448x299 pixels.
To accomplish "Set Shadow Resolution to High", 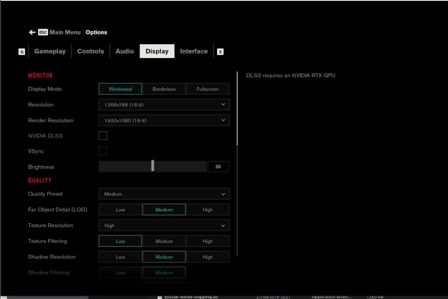I will tap(208, 257).
